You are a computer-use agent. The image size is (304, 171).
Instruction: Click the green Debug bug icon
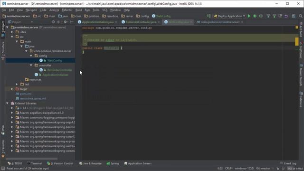pos(255,16)
